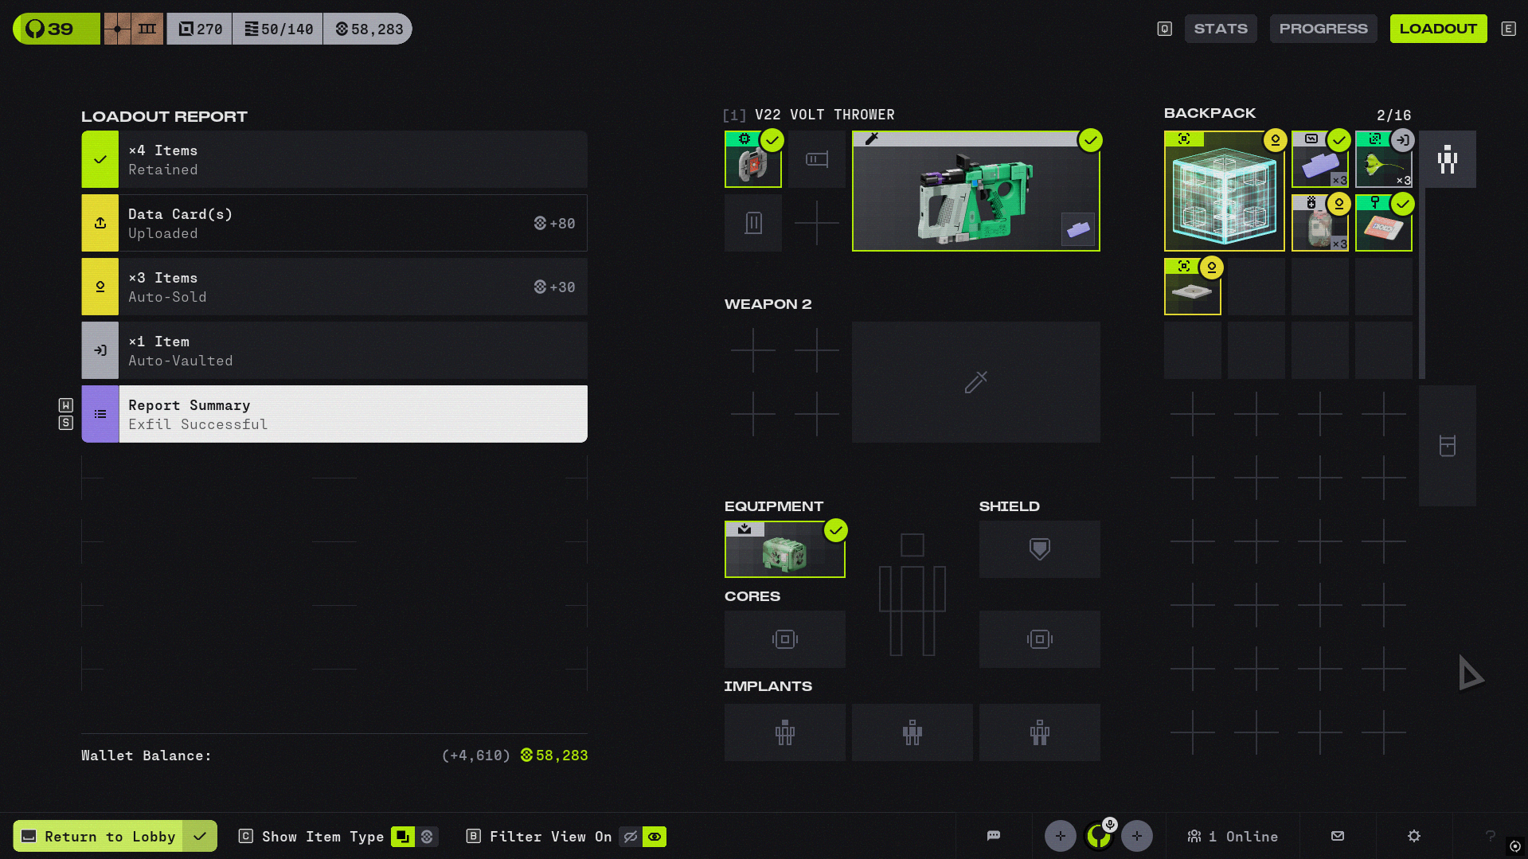The height and width of the screenshot is (859, 1528).
Task: Click your player avatar in the squad bar
Action: pos(1099,836)
